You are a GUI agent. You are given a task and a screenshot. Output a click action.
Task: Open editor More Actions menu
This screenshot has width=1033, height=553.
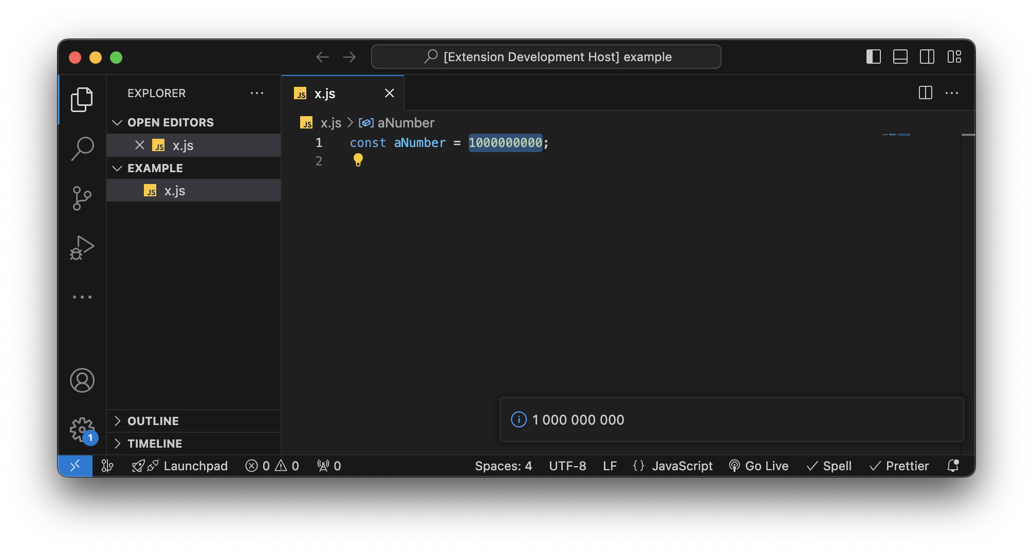952,93
